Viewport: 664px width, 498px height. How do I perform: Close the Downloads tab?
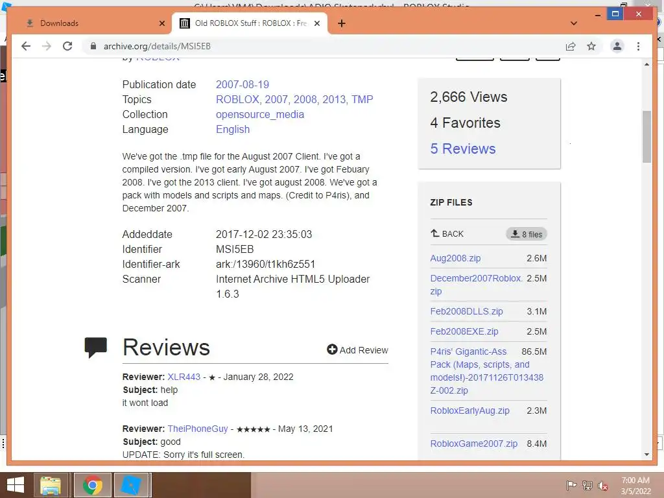click(161, 23)
